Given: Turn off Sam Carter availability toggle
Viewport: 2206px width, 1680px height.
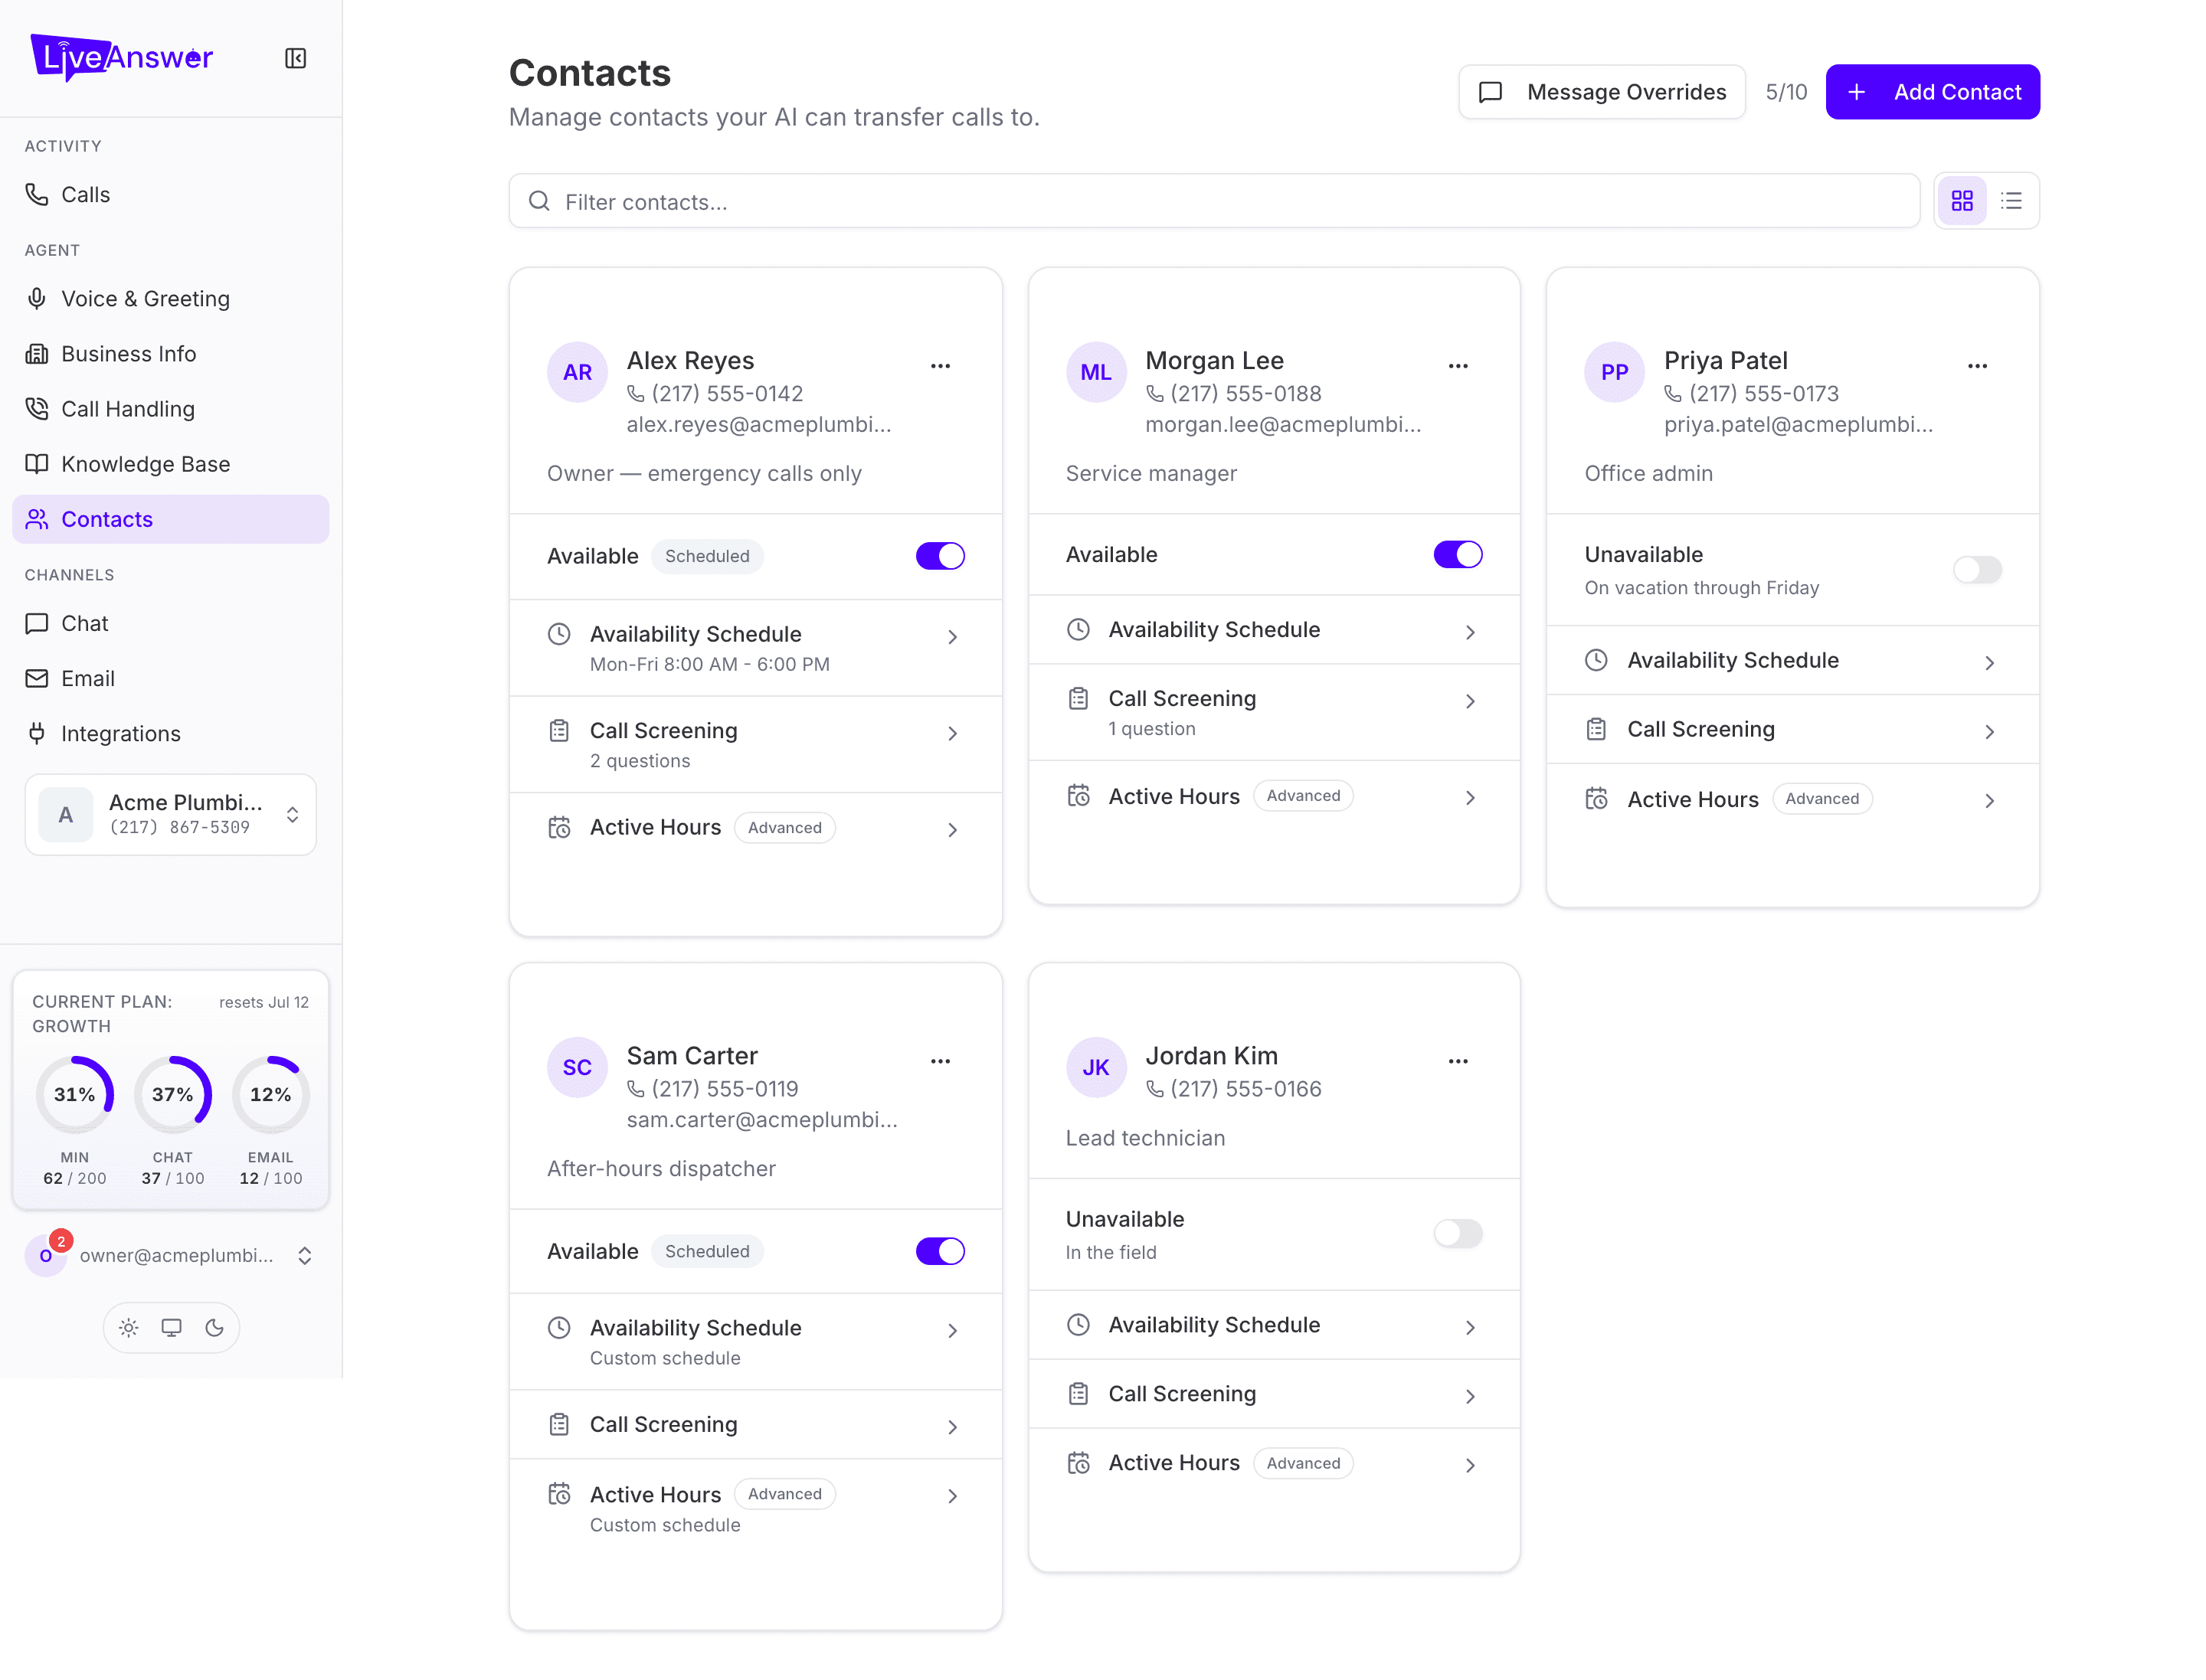Looking at the screenshot, I should pos(939,1250).
